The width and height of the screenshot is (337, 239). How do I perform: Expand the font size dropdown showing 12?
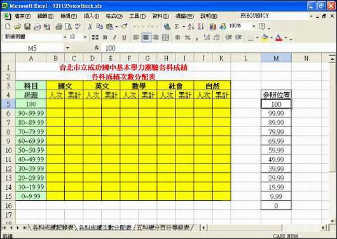pos(85,38)
